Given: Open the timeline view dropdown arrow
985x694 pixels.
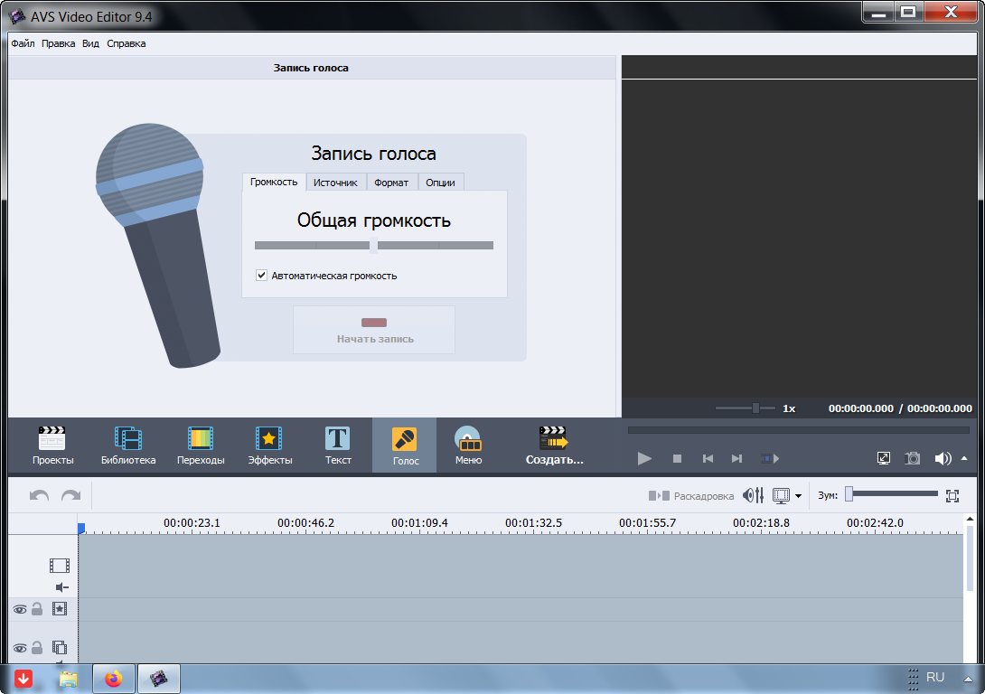Looking at the screenshot, I should pos(798,496).
